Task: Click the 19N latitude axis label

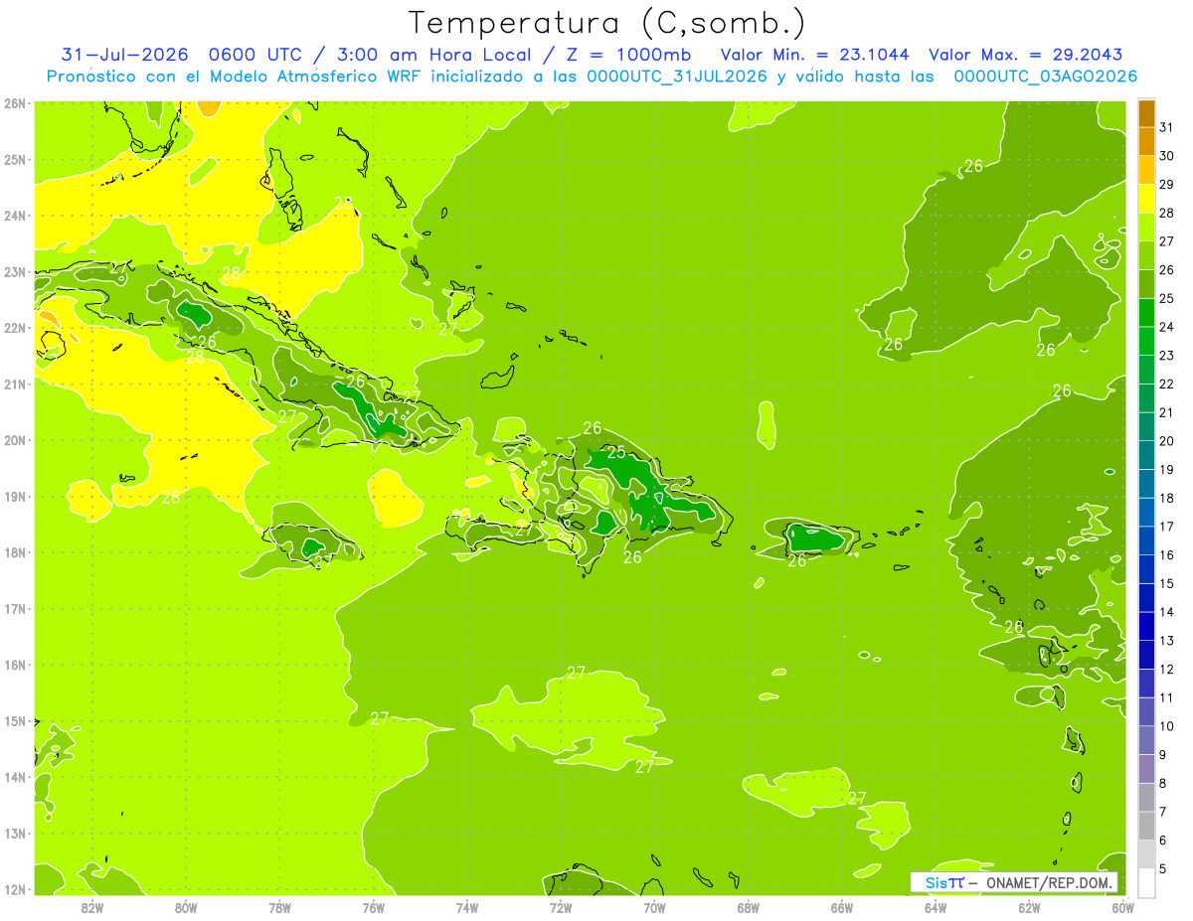Action: coord(15,497)
